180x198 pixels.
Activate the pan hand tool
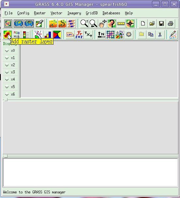point(103,23)
